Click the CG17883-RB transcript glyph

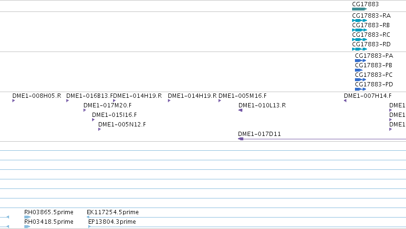coord(359,30)
